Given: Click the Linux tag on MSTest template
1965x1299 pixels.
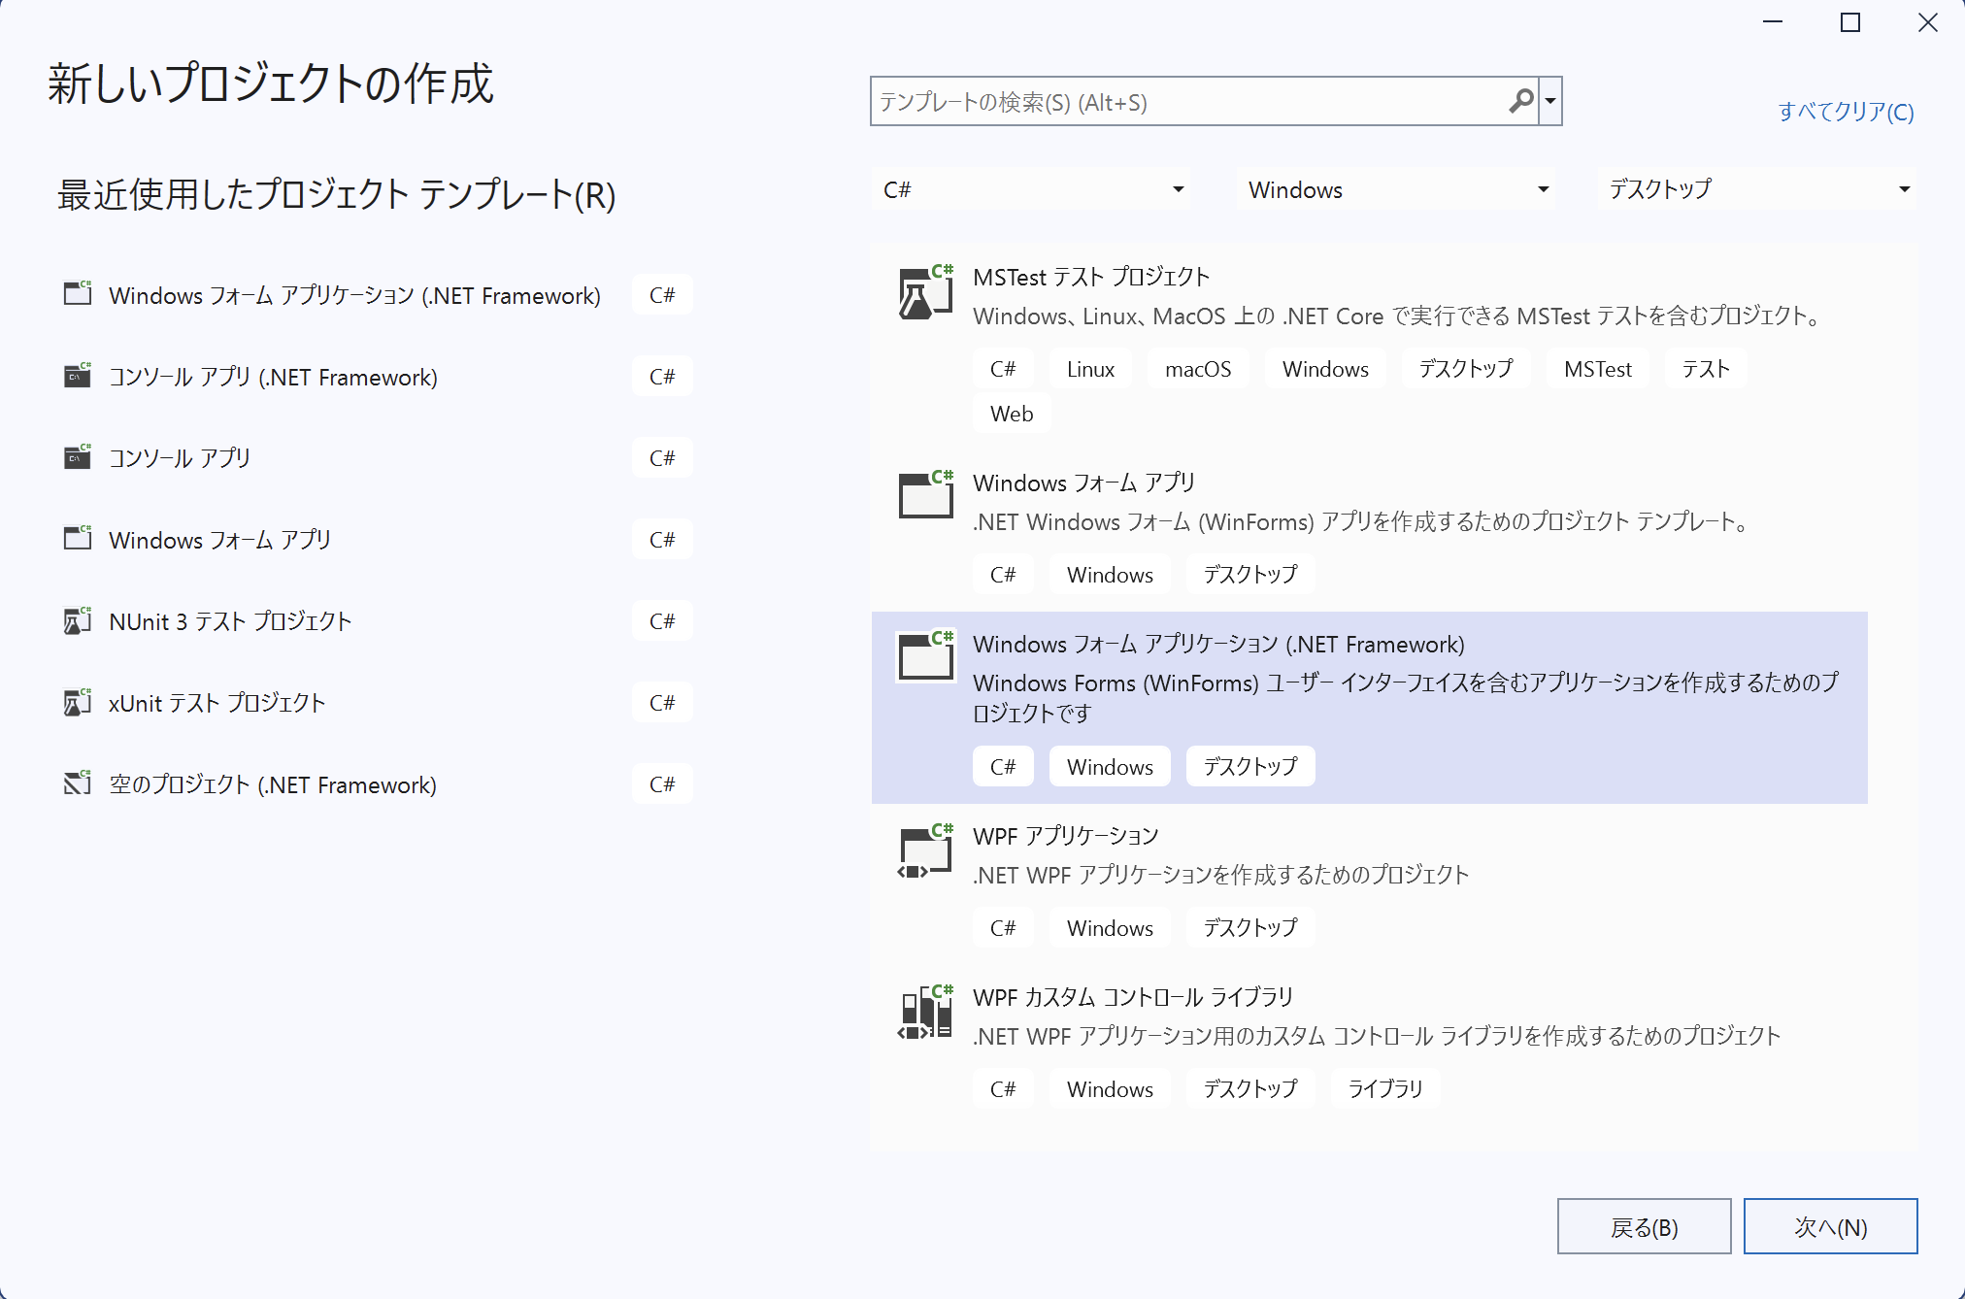Looking at the screenshot, I should pos(1090,369).
